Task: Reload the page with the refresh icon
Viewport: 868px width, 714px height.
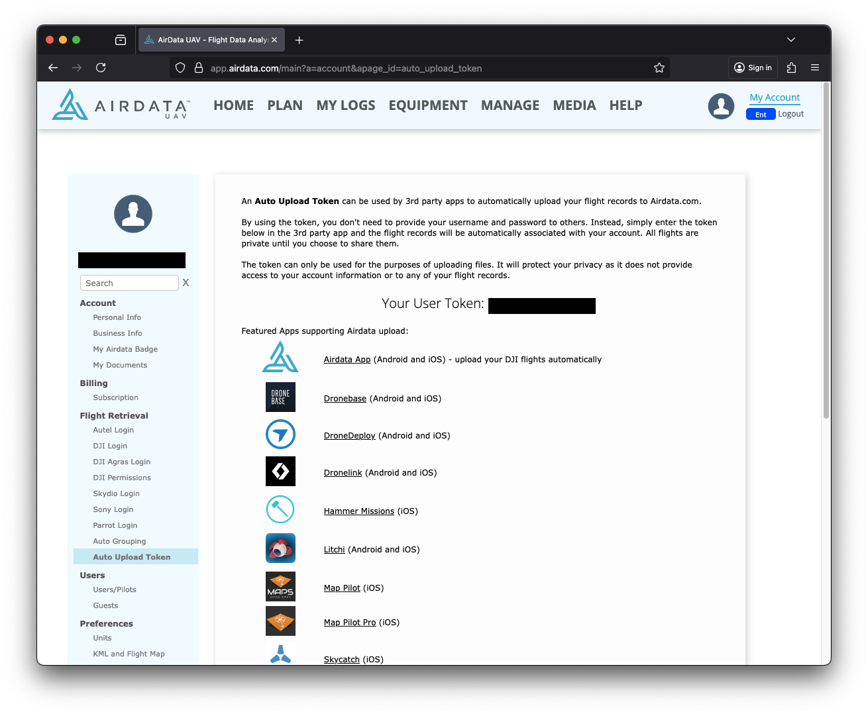Action: pyautogui.click(x=101, y=68)
